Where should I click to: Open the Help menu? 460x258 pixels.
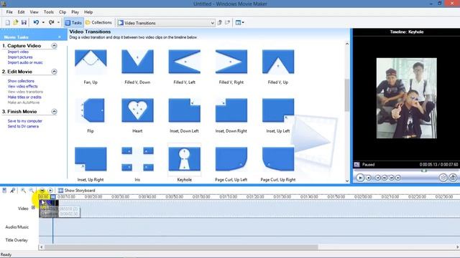pos(88,12)
